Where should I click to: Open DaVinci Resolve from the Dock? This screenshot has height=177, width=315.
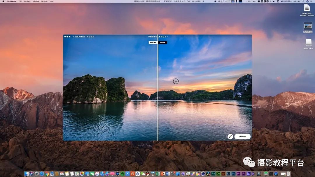[x=208, y=174]
